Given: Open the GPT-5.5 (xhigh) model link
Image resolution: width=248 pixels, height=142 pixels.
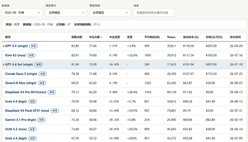Looking at the screenshot, I should pos(17,46).
